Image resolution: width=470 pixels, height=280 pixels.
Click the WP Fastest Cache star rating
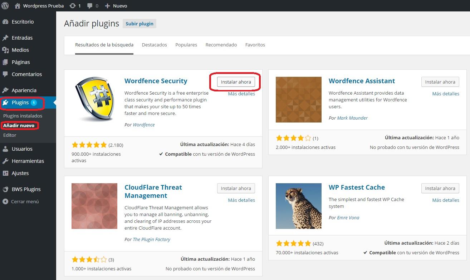coord(293,244)
